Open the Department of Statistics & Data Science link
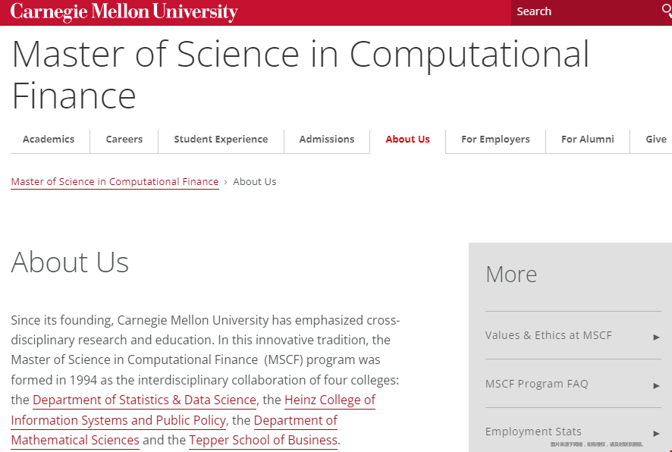This screenshot has height=452, width=672. click(x=144, y=400)
